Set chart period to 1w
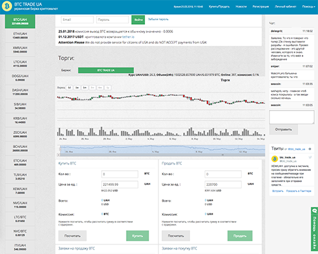The height and width of the screenshot is (254, 318). pos(77,88)
